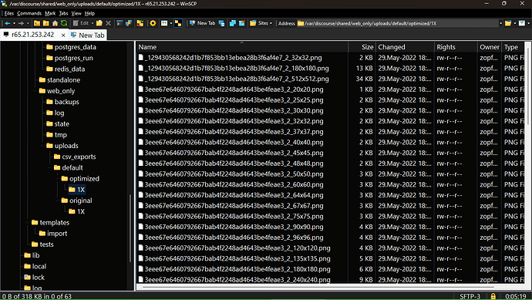Expand the forward history dropdown arrow
532x300 pixels.
pyautogui.click(x=28, y=23)
